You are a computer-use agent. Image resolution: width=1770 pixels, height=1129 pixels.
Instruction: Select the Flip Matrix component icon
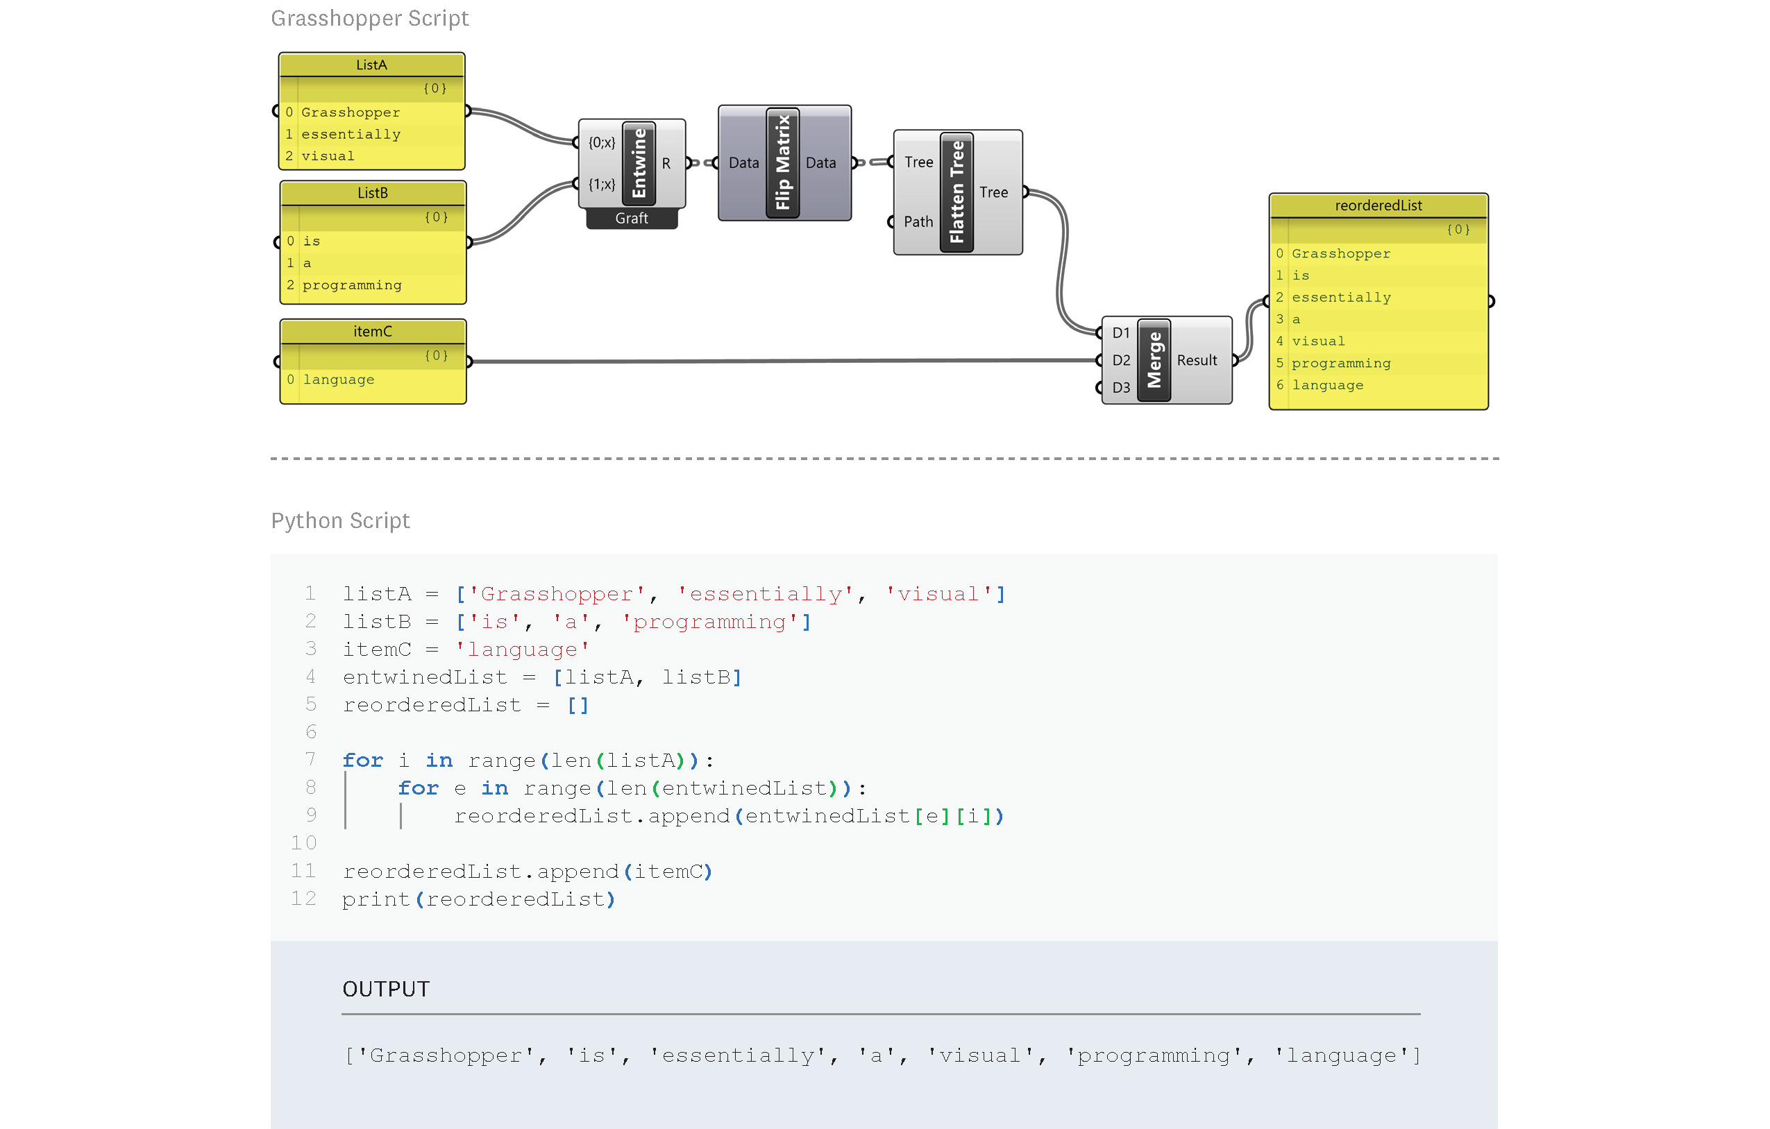click(782, 163)
